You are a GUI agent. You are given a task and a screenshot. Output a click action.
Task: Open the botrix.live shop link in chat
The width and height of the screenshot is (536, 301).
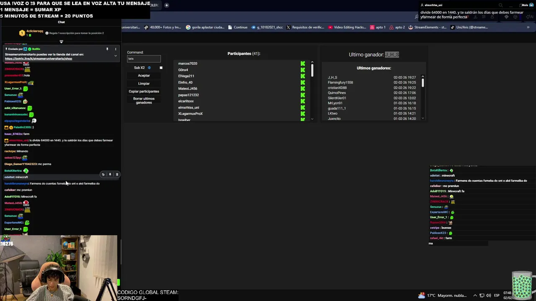point(39,59)
